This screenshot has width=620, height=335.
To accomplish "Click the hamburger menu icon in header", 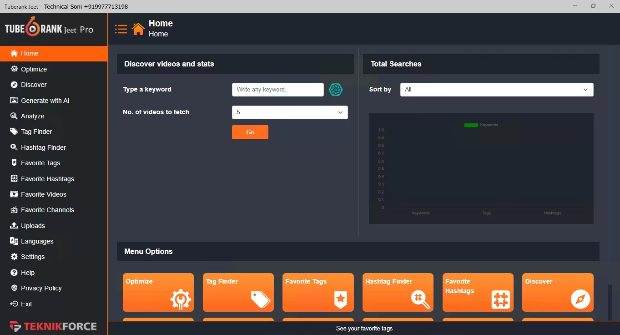I will coord(121,29).
